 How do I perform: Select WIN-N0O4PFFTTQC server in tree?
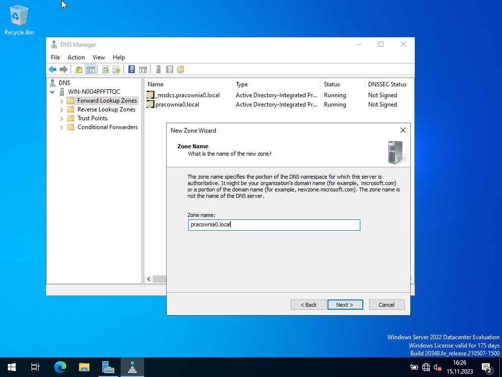tap(94, 92)
